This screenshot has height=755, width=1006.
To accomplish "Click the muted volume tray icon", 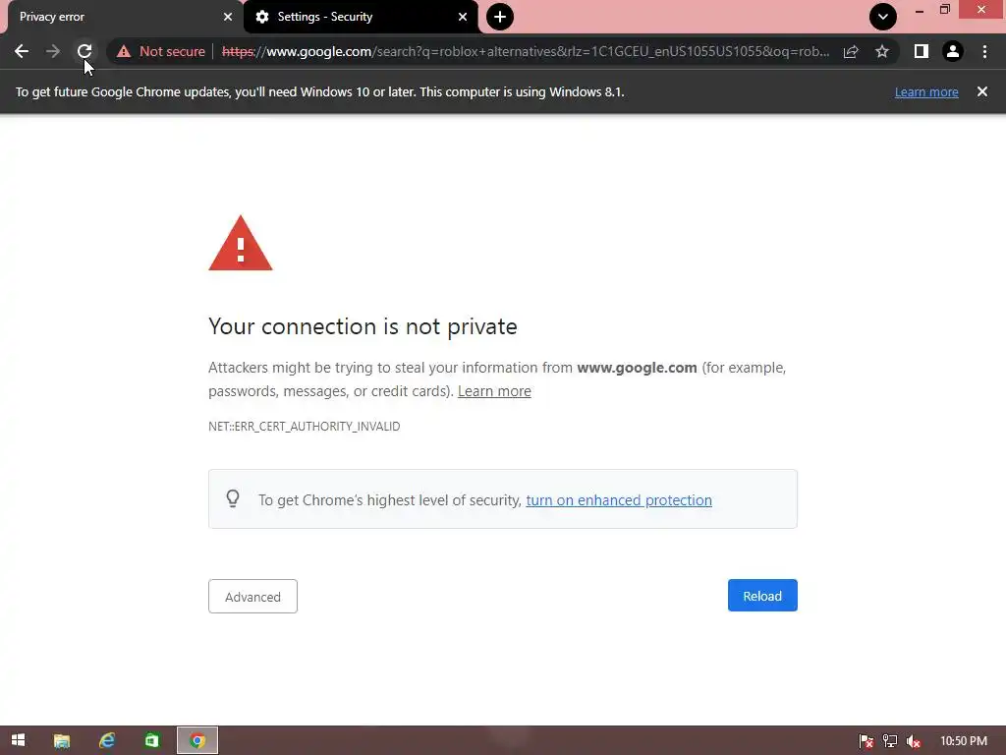I will [x=913, y=741].
